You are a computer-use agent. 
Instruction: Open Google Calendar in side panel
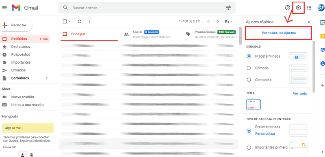pos(323,22)
